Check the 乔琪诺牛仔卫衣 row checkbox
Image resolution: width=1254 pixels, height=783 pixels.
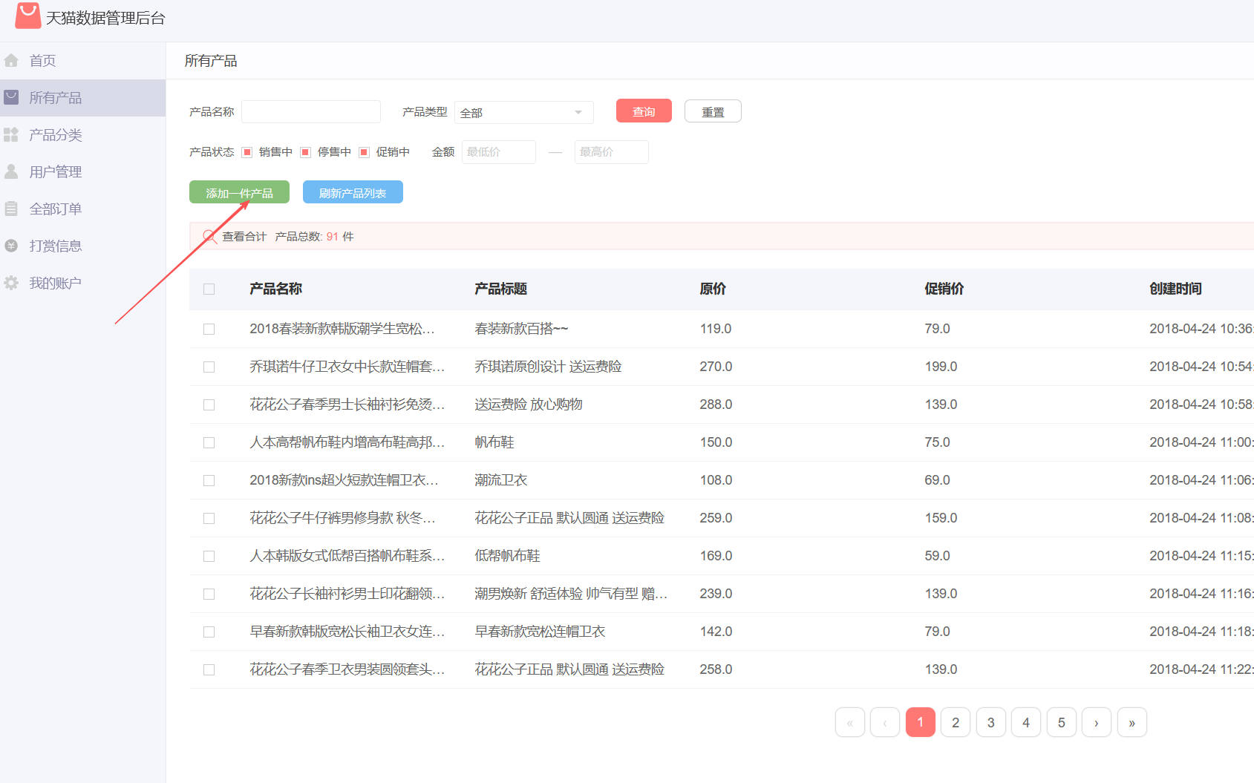(209, 367)
